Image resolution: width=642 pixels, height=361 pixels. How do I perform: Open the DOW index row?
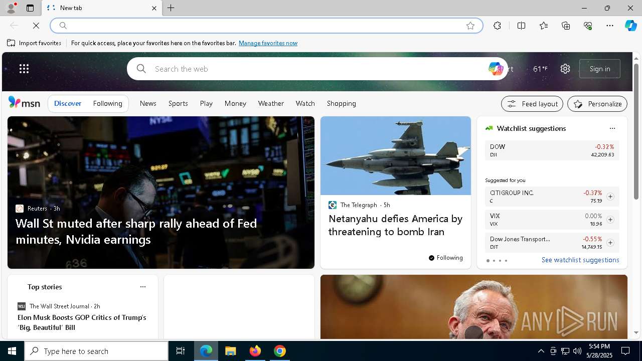[x=552, y=150]
